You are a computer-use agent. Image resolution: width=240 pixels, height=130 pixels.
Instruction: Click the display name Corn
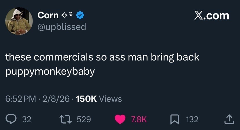point(48,15)
